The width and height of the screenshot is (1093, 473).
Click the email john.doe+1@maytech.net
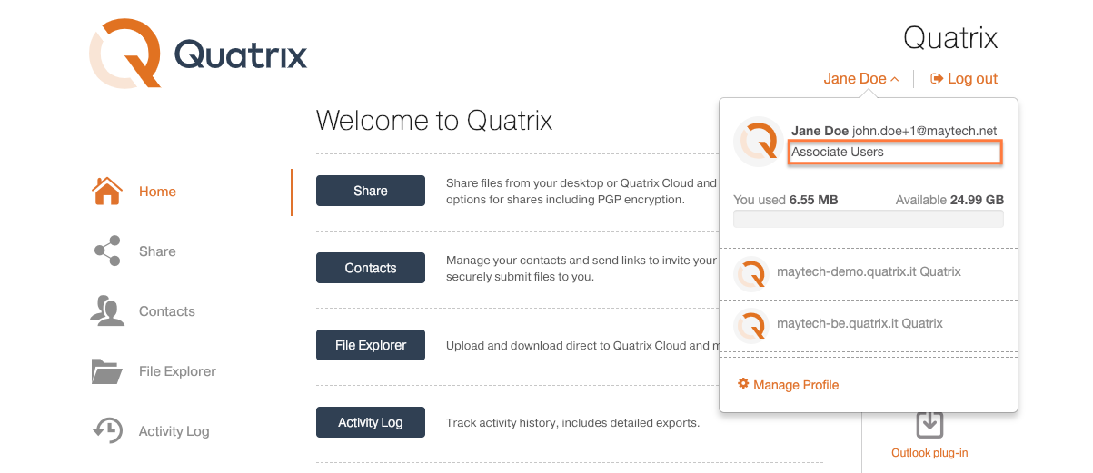[924, 132]
